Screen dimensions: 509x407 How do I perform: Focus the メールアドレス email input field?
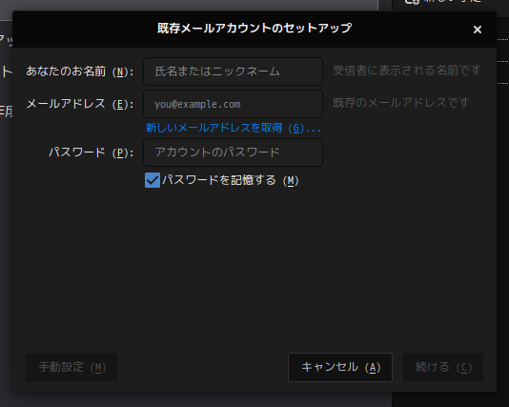233,104
